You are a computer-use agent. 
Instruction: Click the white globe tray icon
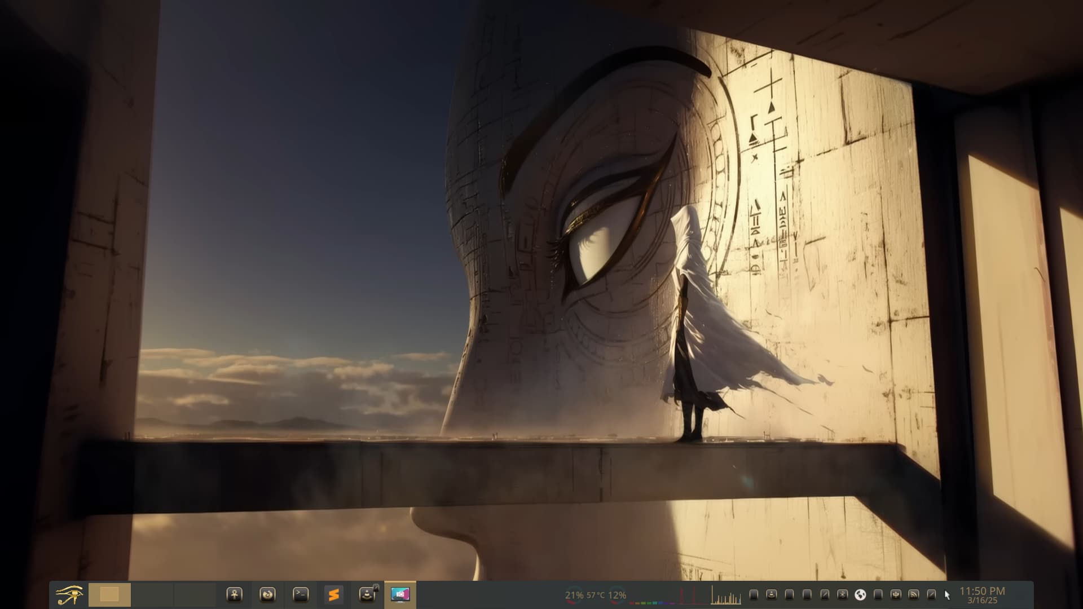(x=860, y=594)
